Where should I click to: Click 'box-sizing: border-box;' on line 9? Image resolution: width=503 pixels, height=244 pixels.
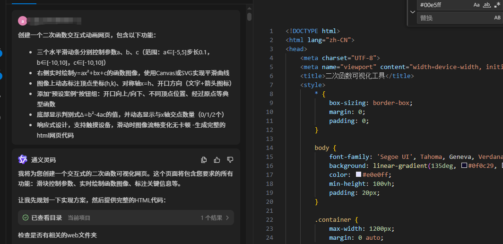(x=371, y=103)
